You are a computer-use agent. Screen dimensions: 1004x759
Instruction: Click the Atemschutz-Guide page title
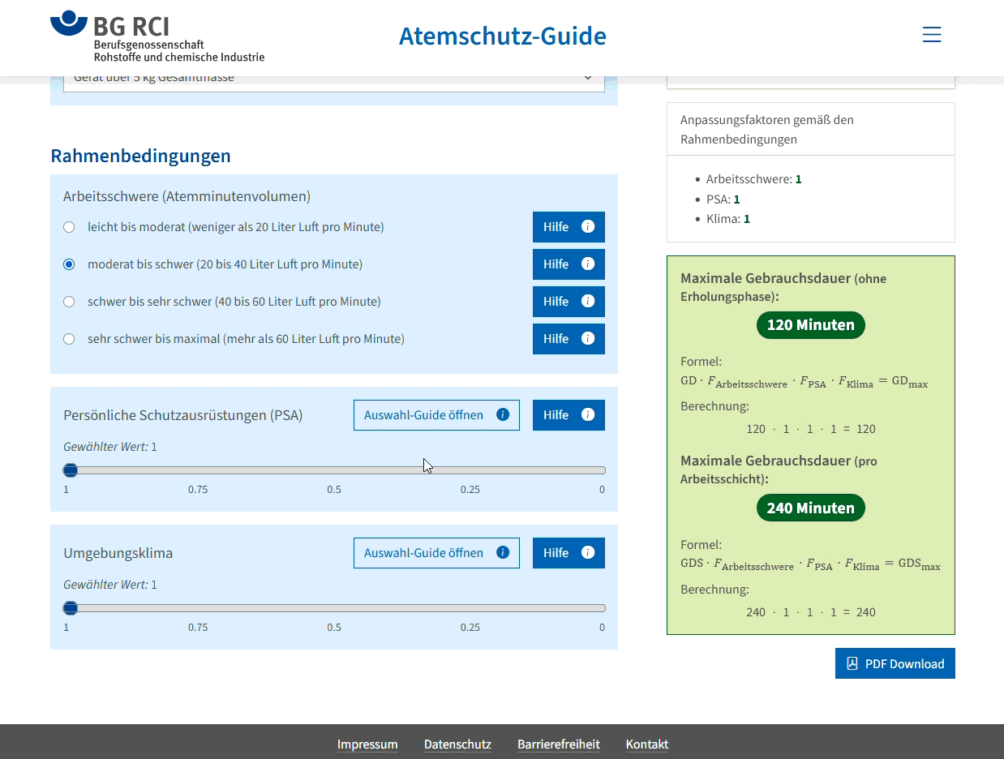pos(502,36)
